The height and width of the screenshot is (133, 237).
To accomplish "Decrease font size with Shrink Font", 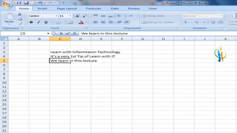I will (x=84, y=16).
